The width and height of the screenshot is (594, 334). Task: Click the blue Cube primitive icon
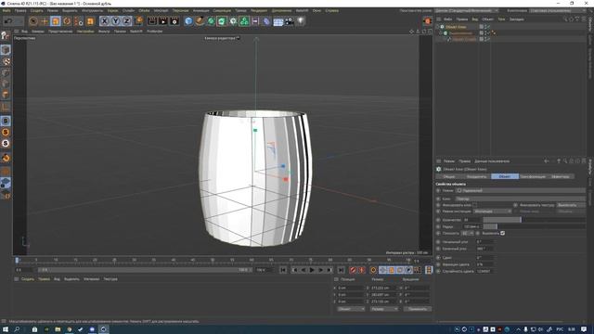pos(188,21)
